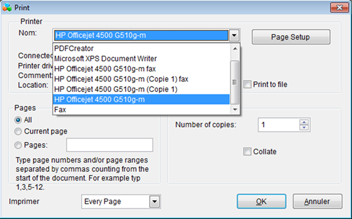Choose Microsoft XPS Document Writer printer
This screenshot has height=219, width=352.
pyautogui.click(x=142, y=59)
